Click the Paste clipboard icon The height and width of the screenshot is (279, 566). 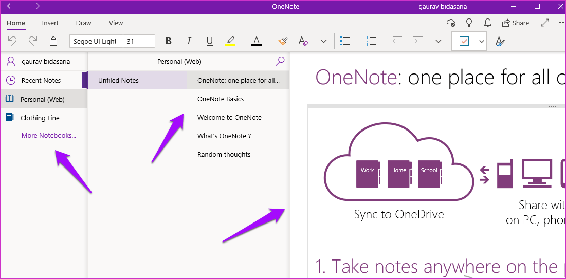coord(53,41)
